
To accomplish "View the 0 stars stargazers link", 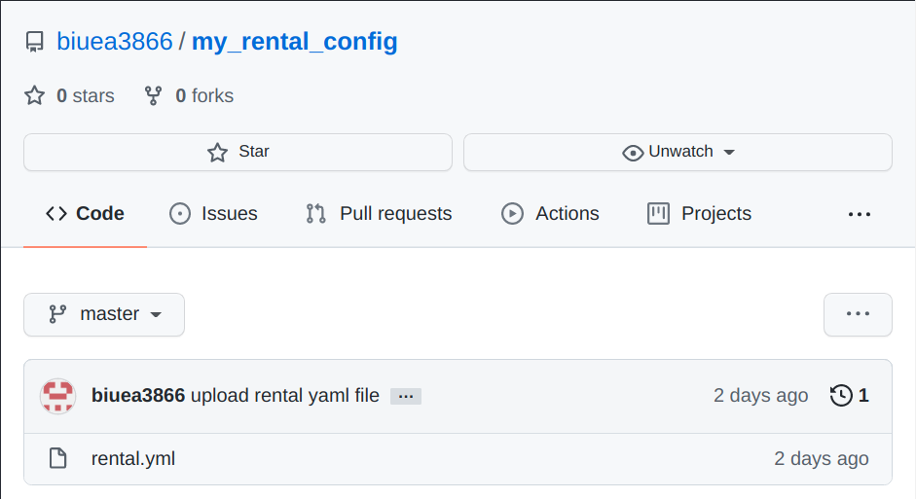I will 86,95.
